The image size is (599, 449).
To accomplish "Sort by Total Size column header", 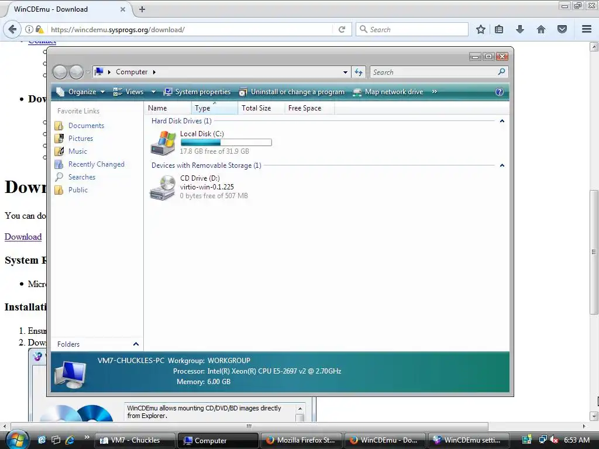I will 261,108.
